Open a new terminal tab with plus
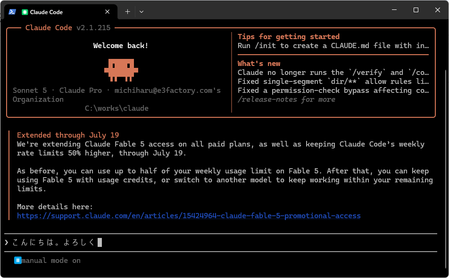The image size is (449, 278). pyautogui.click(x=127, y=12)
